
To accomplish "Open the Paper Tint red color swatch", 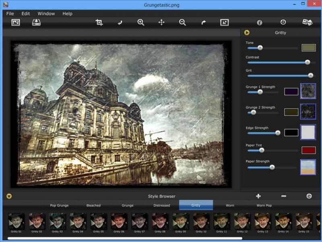I will point(309,150).
